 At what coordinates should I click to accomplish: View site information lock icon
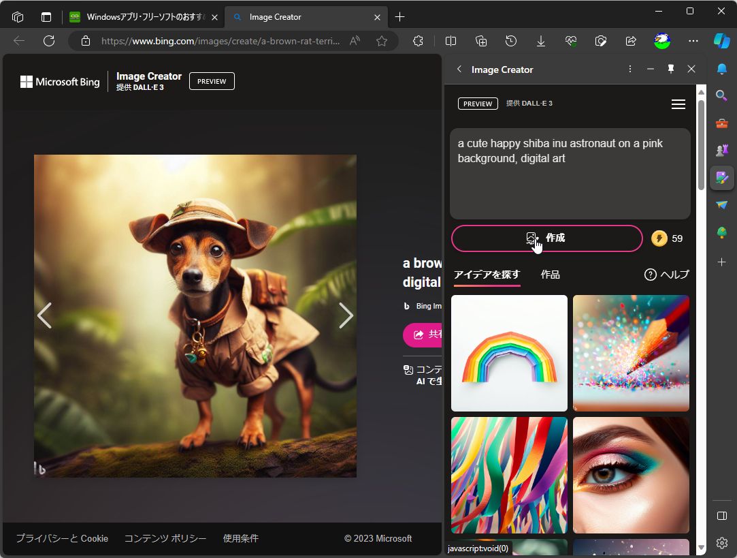point(86,41)
